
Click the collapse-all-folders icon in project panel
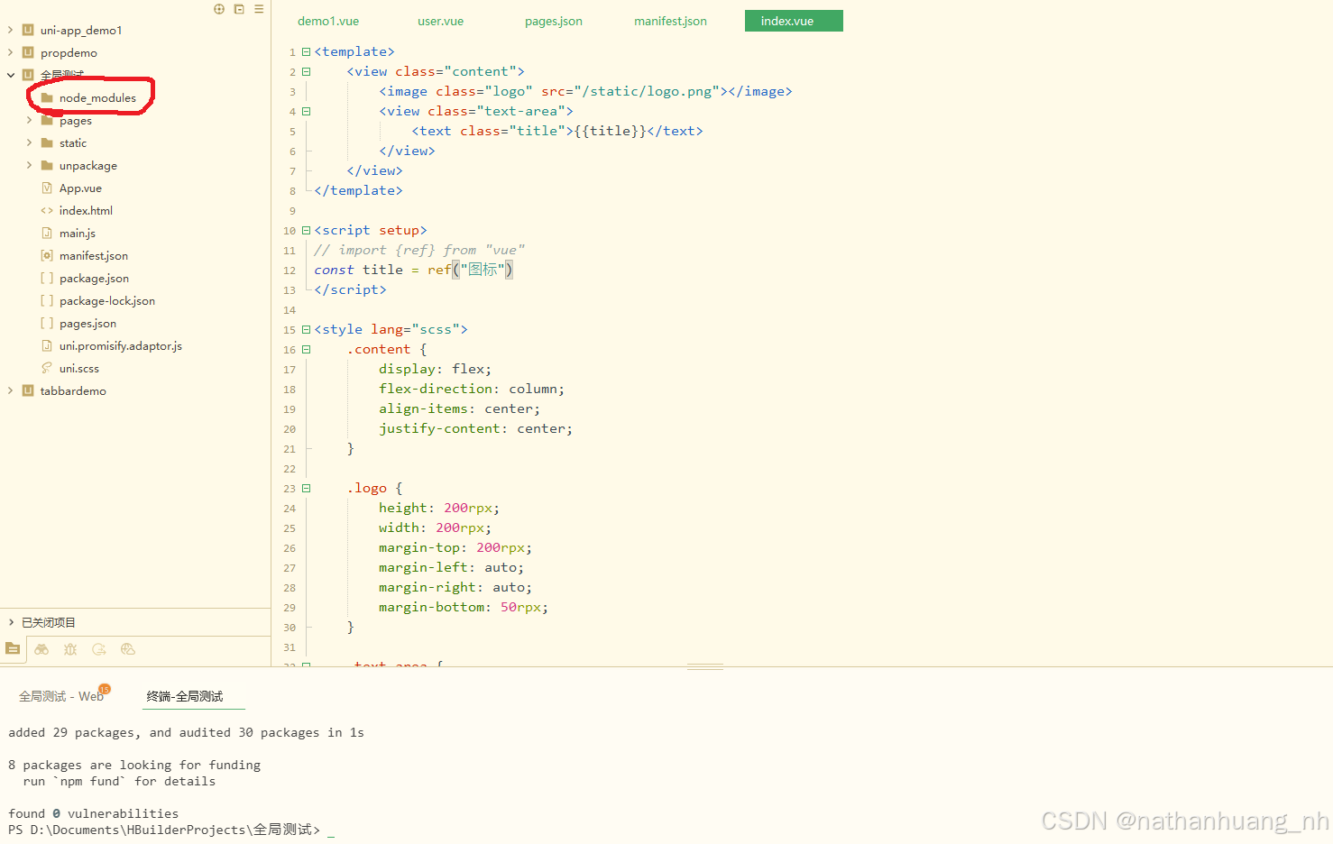[238, 9]
